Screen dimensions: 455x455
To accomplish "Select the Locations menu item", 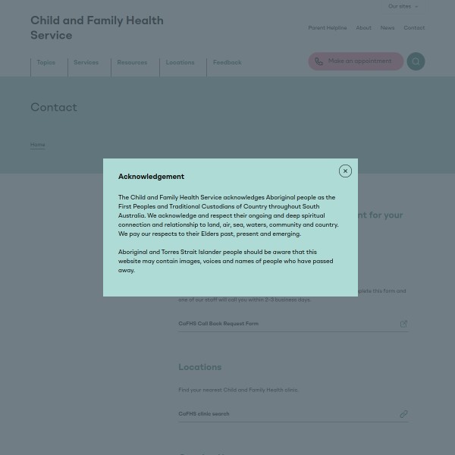I will coord(180,63).
